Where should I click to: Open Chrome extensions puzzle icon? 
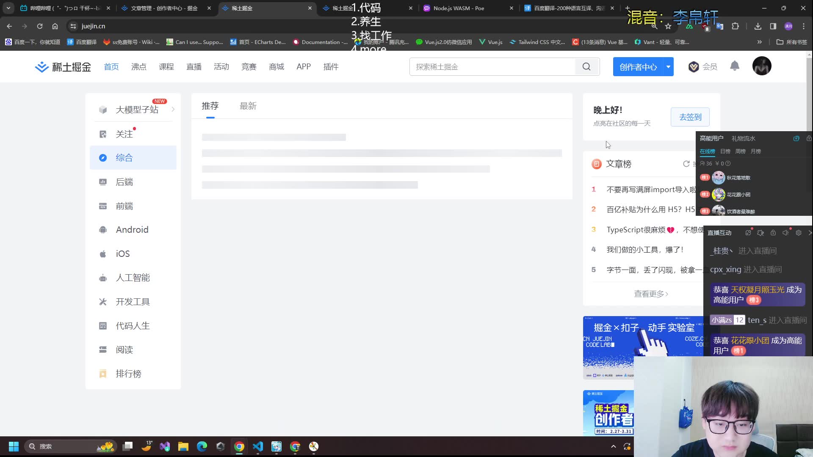[736, 26]
